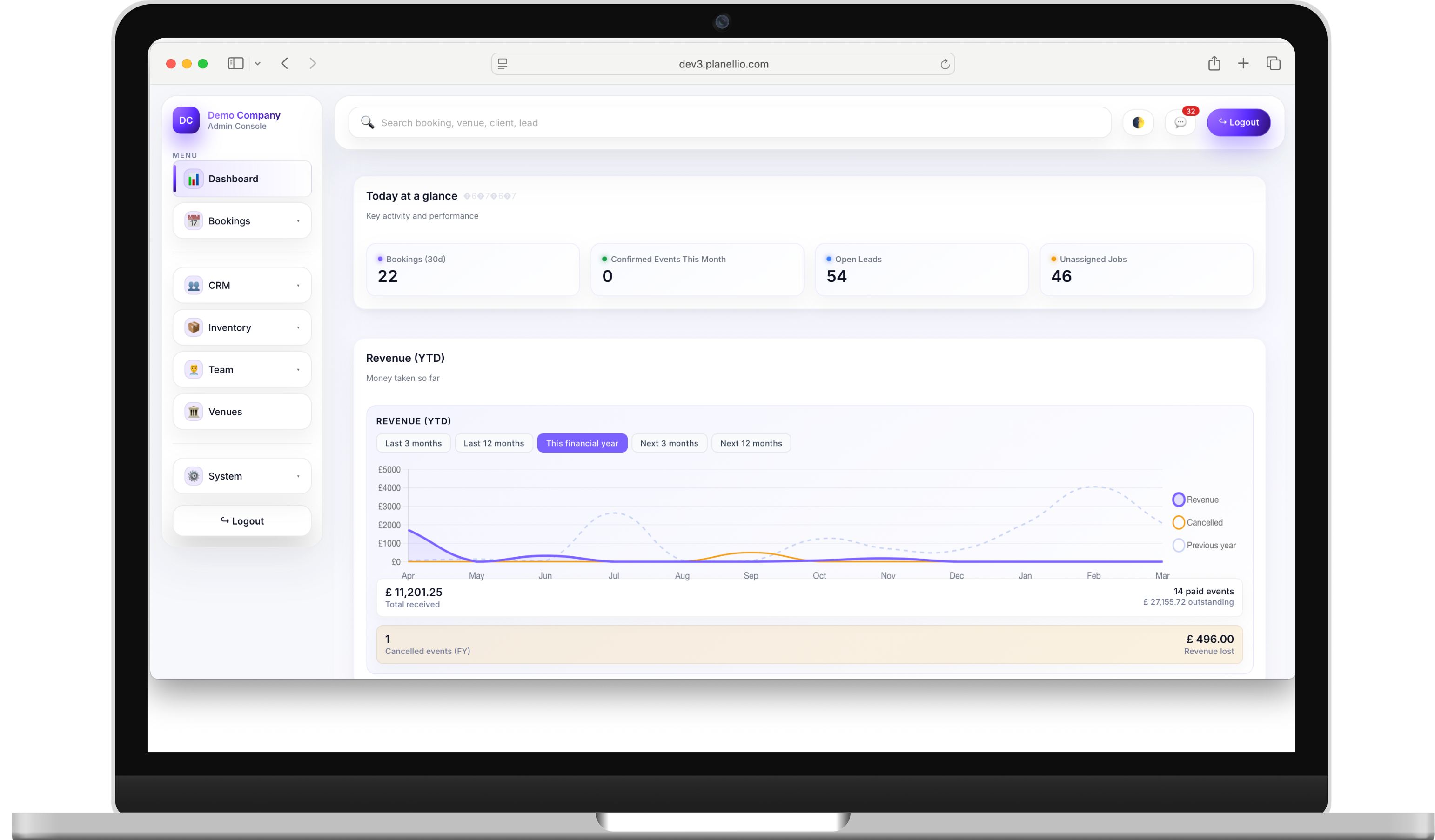The width and height of the screenshot is (1435, 840).
Task: Expand the Bookings menu section
Action: (x=298, y=221)
